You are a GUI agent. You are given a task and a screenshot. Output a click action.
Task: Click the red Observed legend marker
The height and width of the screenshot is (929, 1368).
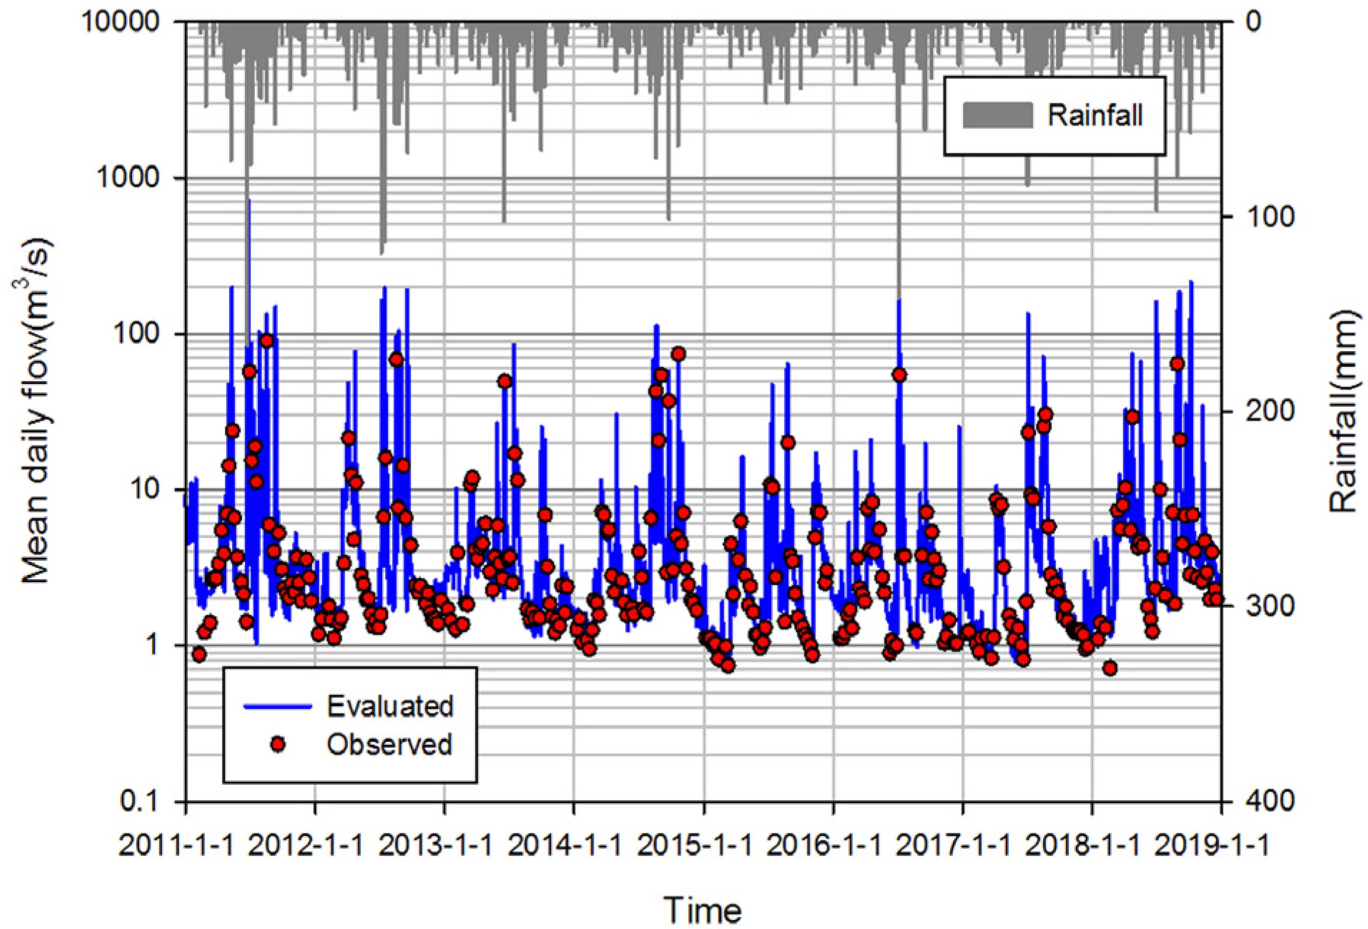(278, 745)
